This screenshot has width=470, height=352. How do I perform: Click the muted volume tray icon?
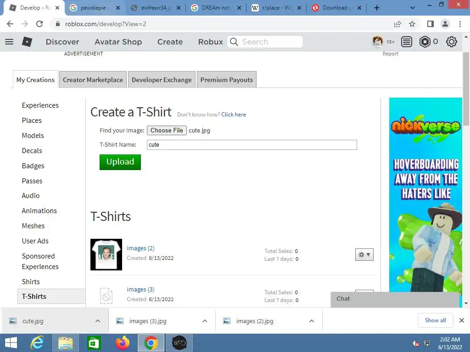[x=416, y=344]
